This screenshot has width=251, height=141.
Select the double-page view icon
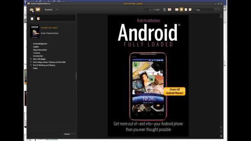pyautogui.click(x=176, y=10)
